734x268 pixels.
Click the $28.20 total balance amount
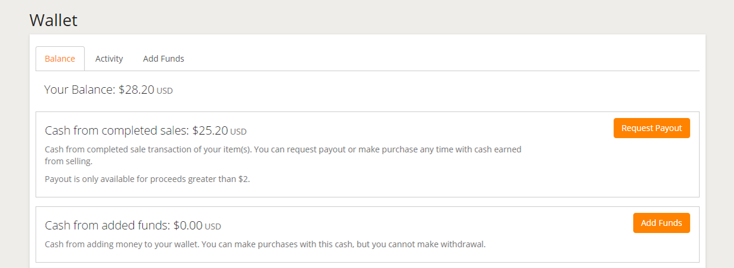pos(136,90)
